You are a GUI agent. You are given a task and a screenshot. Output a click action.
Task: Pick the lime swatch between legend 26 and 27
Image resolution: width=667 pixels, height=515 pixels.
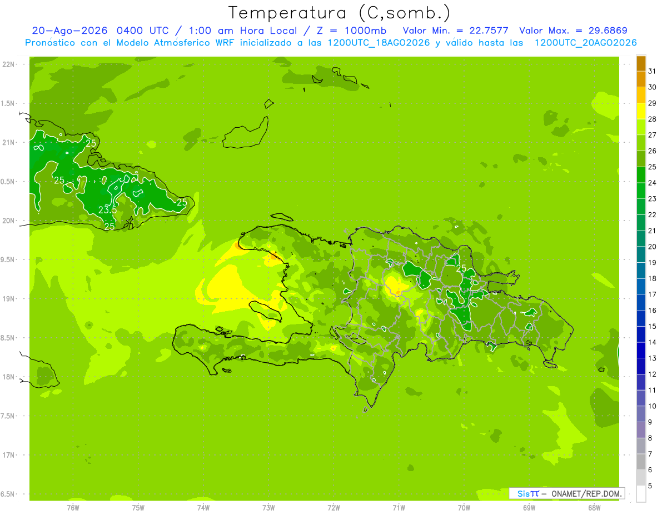(641, 143)
